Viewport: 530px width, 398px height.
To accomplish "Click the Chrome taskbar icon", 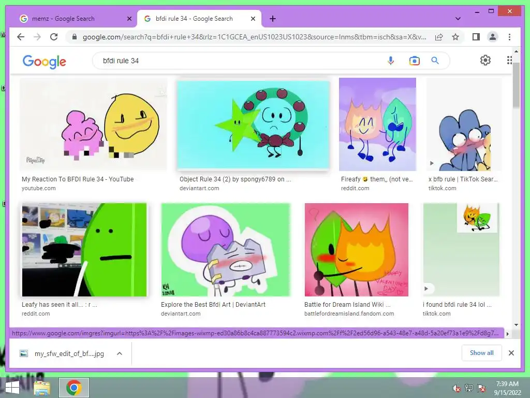I will coord(74,388).
